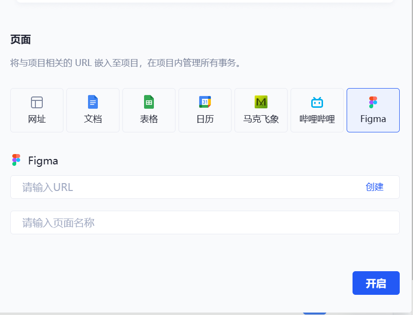Viewport: 413px width, 315px height.
Task: Select the 网址 webpage layout icon
Action: 37,102
